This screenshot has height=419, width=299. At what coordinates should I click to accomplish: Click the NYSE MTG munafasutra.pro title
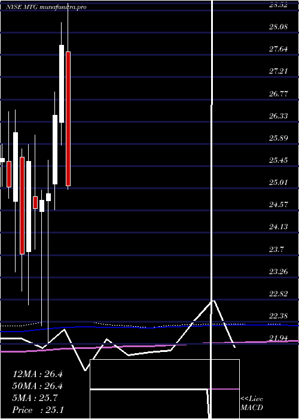click(x=46, y=7)
